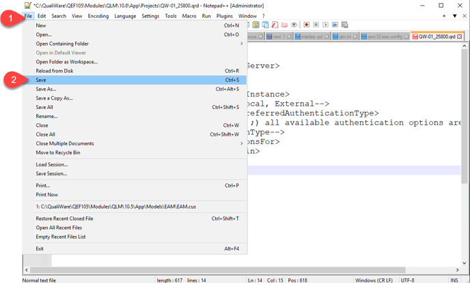The width and height of the screenshot is (470, 283).
Task: Open the Edit menu
Action: (x=42, y=16)
